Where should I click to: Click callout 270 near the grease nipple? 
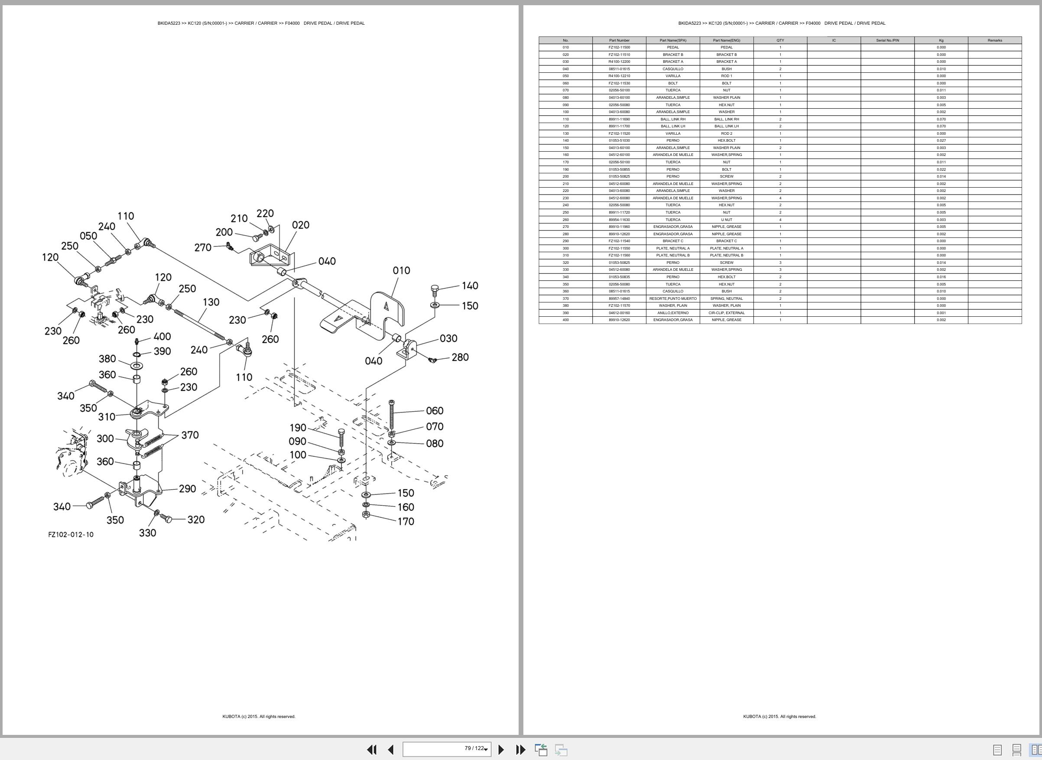click(x=202, y=247)
